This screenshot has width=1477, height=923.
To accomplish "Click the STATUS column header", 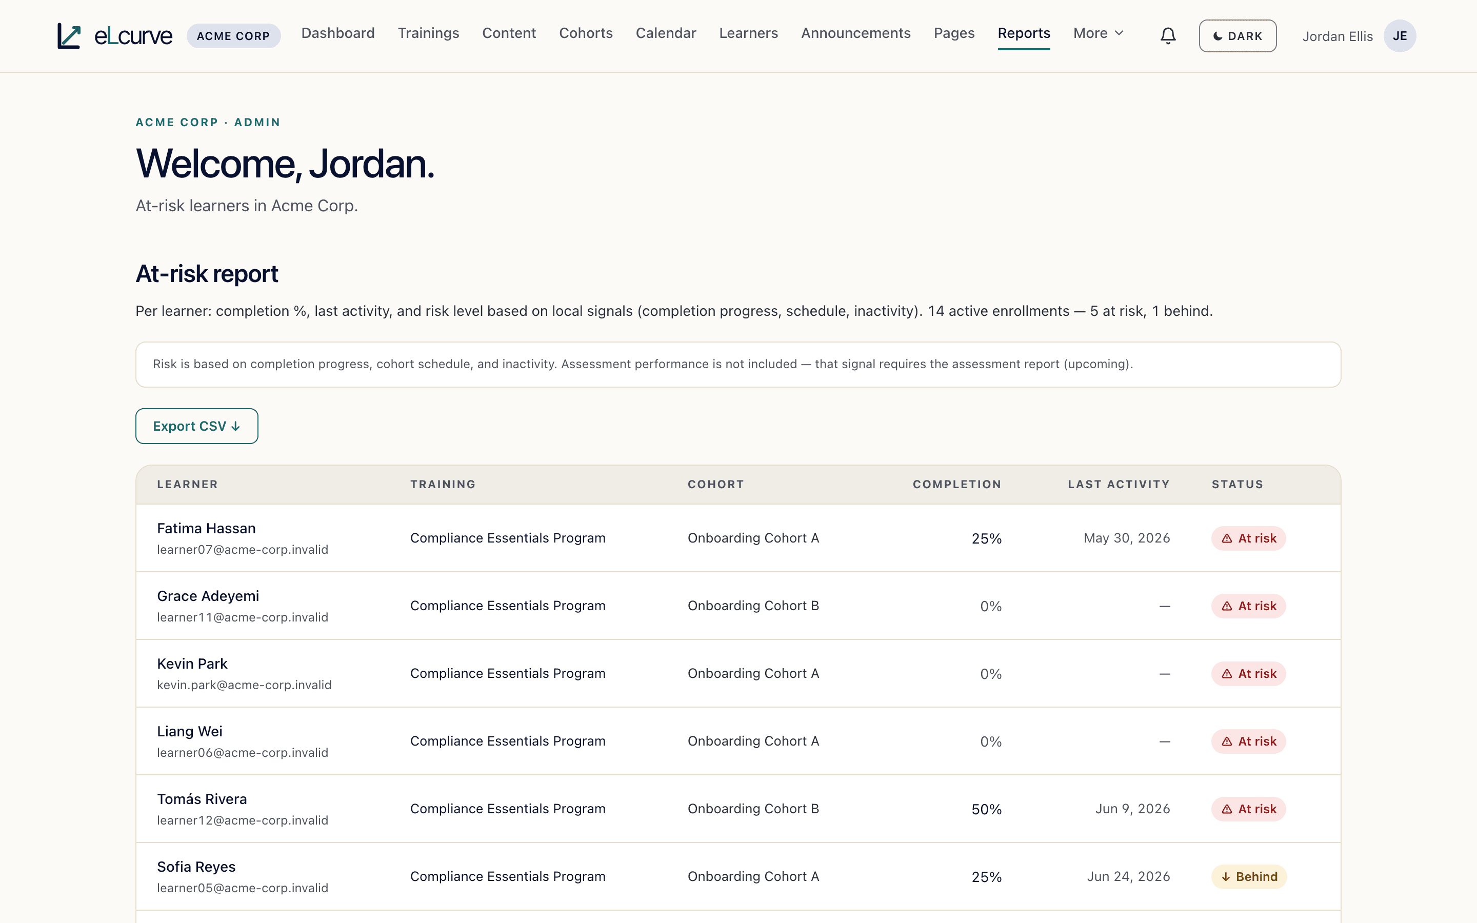I will click(1237, 484).
